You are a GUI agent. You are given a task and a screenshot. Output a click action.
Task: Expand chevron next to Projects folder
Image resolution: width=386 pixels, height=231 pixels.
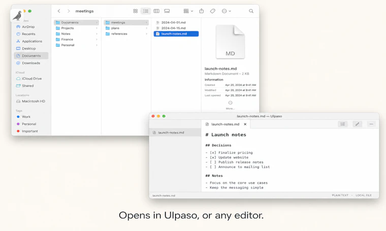tap(96, 28)
